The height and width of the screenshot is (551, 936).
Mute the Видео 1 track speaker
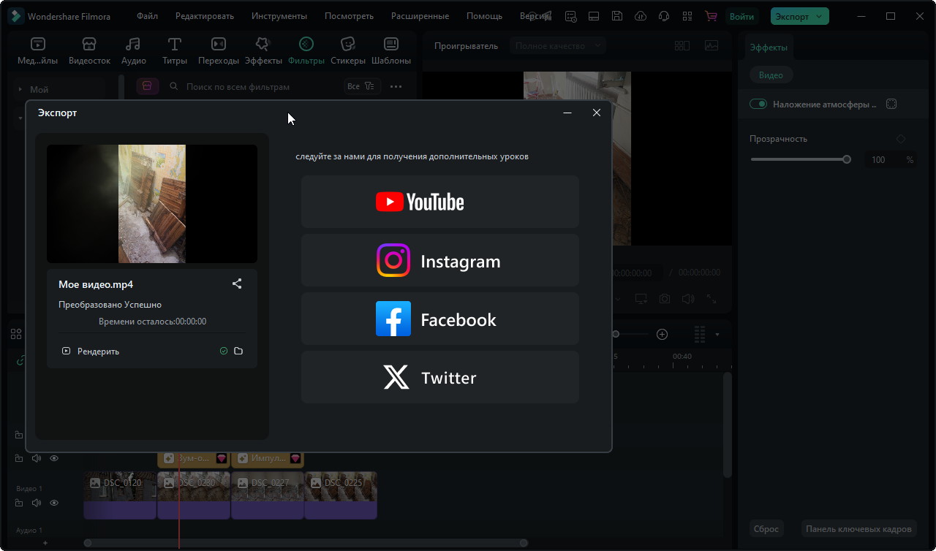pos(37,503)
